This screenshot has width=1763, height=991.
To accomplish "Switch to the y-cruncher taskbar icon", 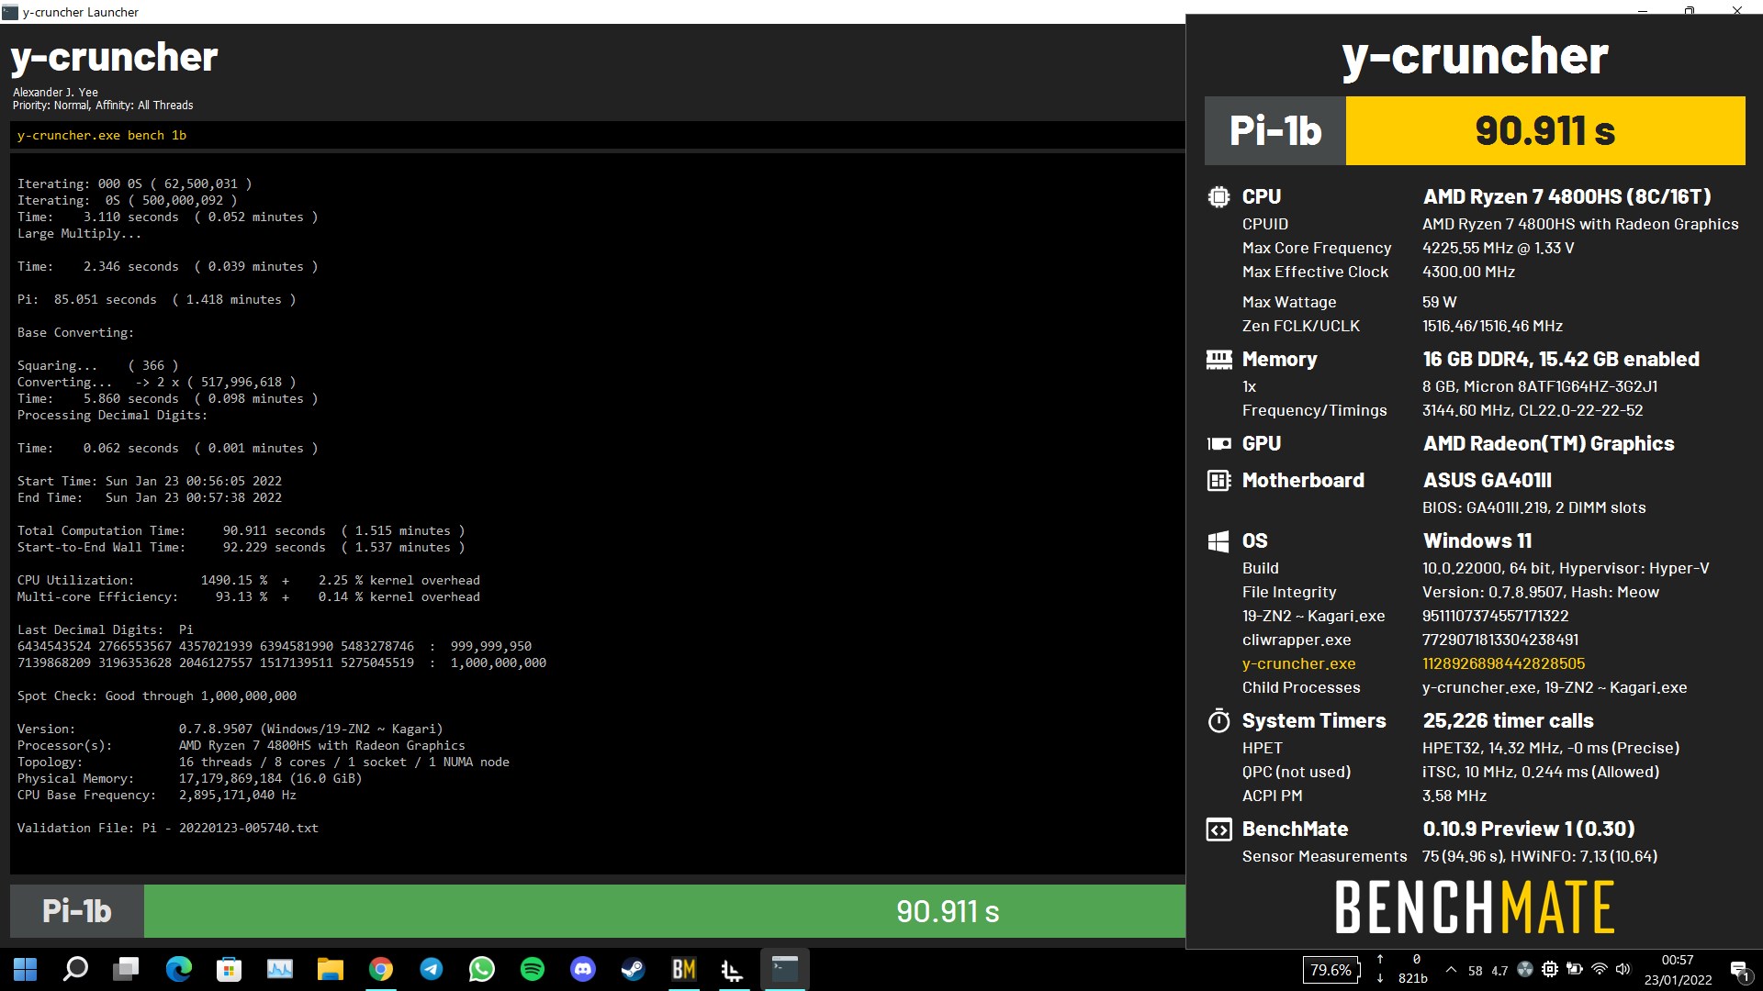I will [733, 970].
